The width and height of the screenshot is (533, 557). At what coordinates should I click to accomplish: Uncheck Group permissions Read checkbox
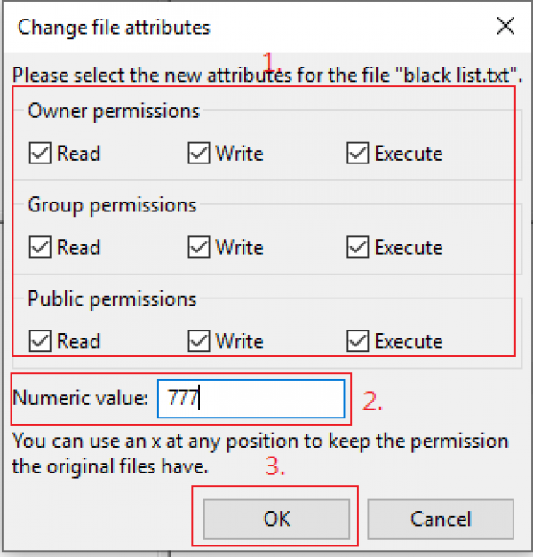click(x=40, y=247)
